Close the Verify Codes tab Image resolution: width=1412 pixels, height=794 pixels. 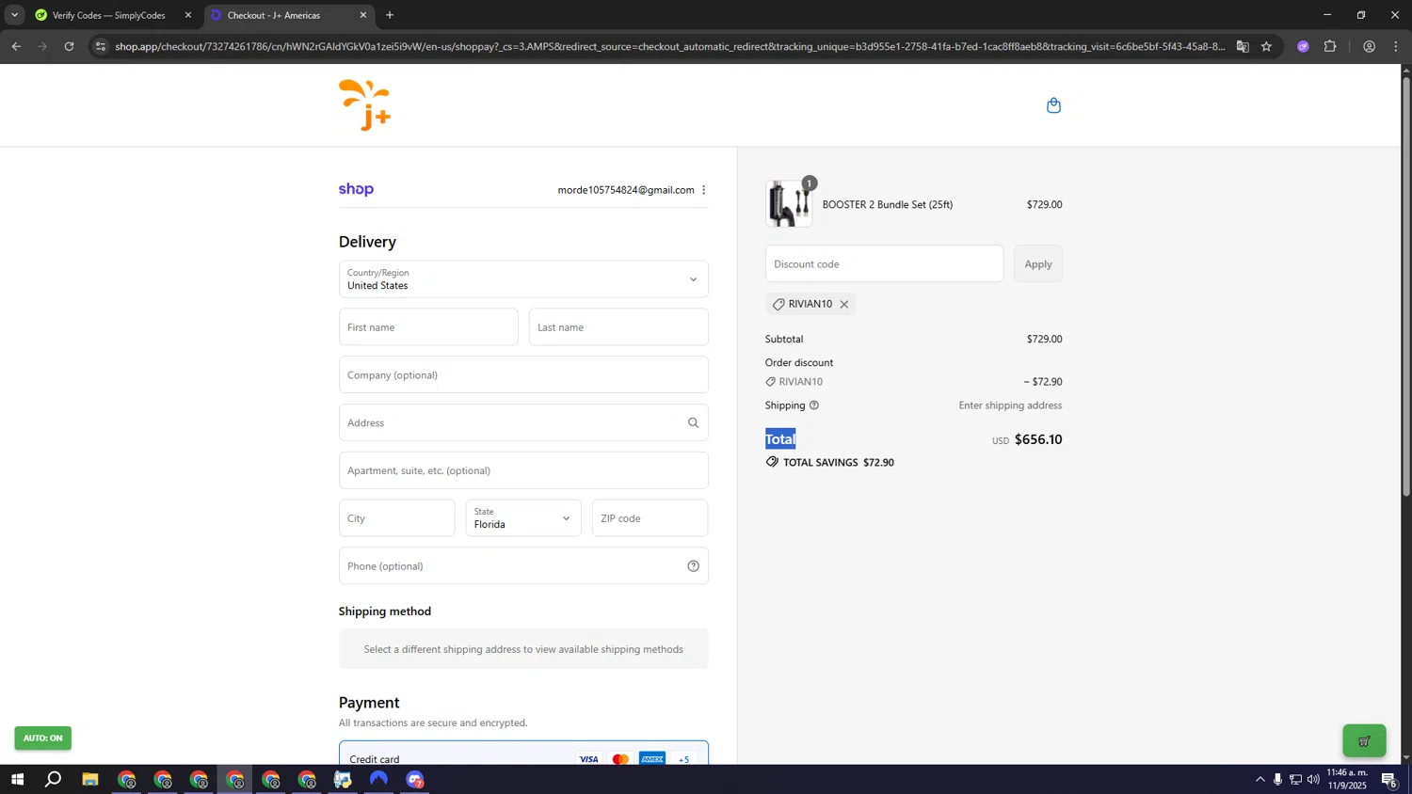tap(187, 15)
